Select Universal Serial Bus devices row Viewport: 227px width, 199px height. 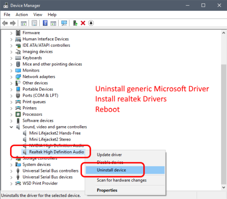click(x=48, y=177)
